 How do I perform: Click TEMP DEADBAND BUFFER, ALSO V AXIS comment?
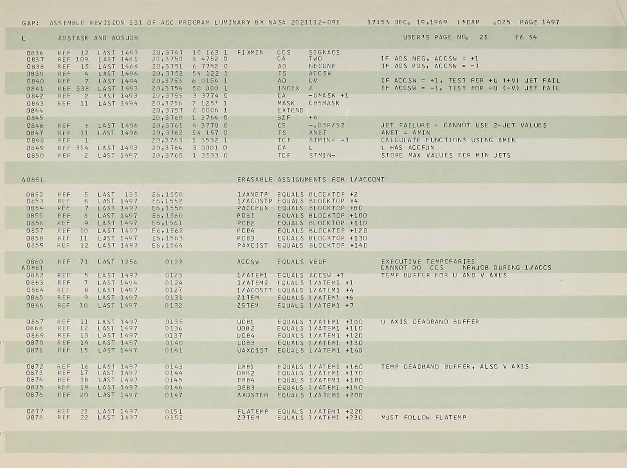[x=455, y=366]
